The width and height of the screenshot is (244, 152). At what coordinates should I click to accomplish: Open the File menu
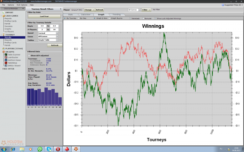click(3, 5)
